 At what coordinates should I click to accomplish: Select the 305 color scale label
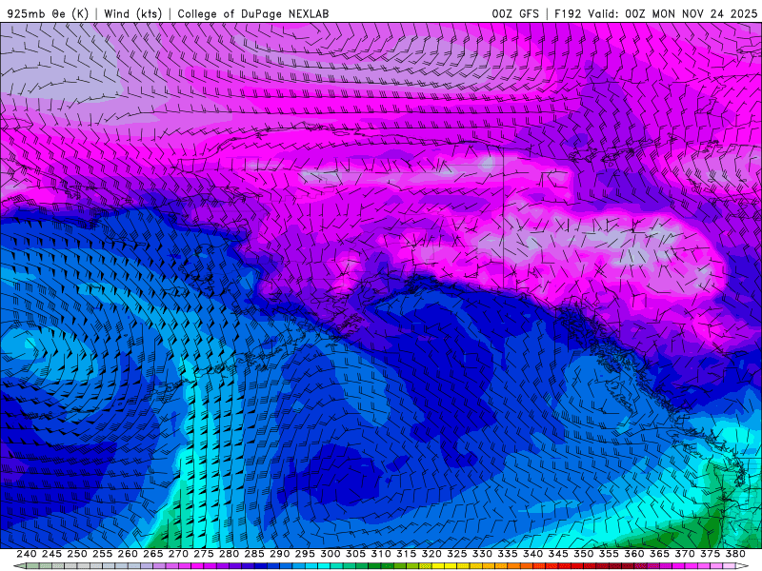[355, 554]
